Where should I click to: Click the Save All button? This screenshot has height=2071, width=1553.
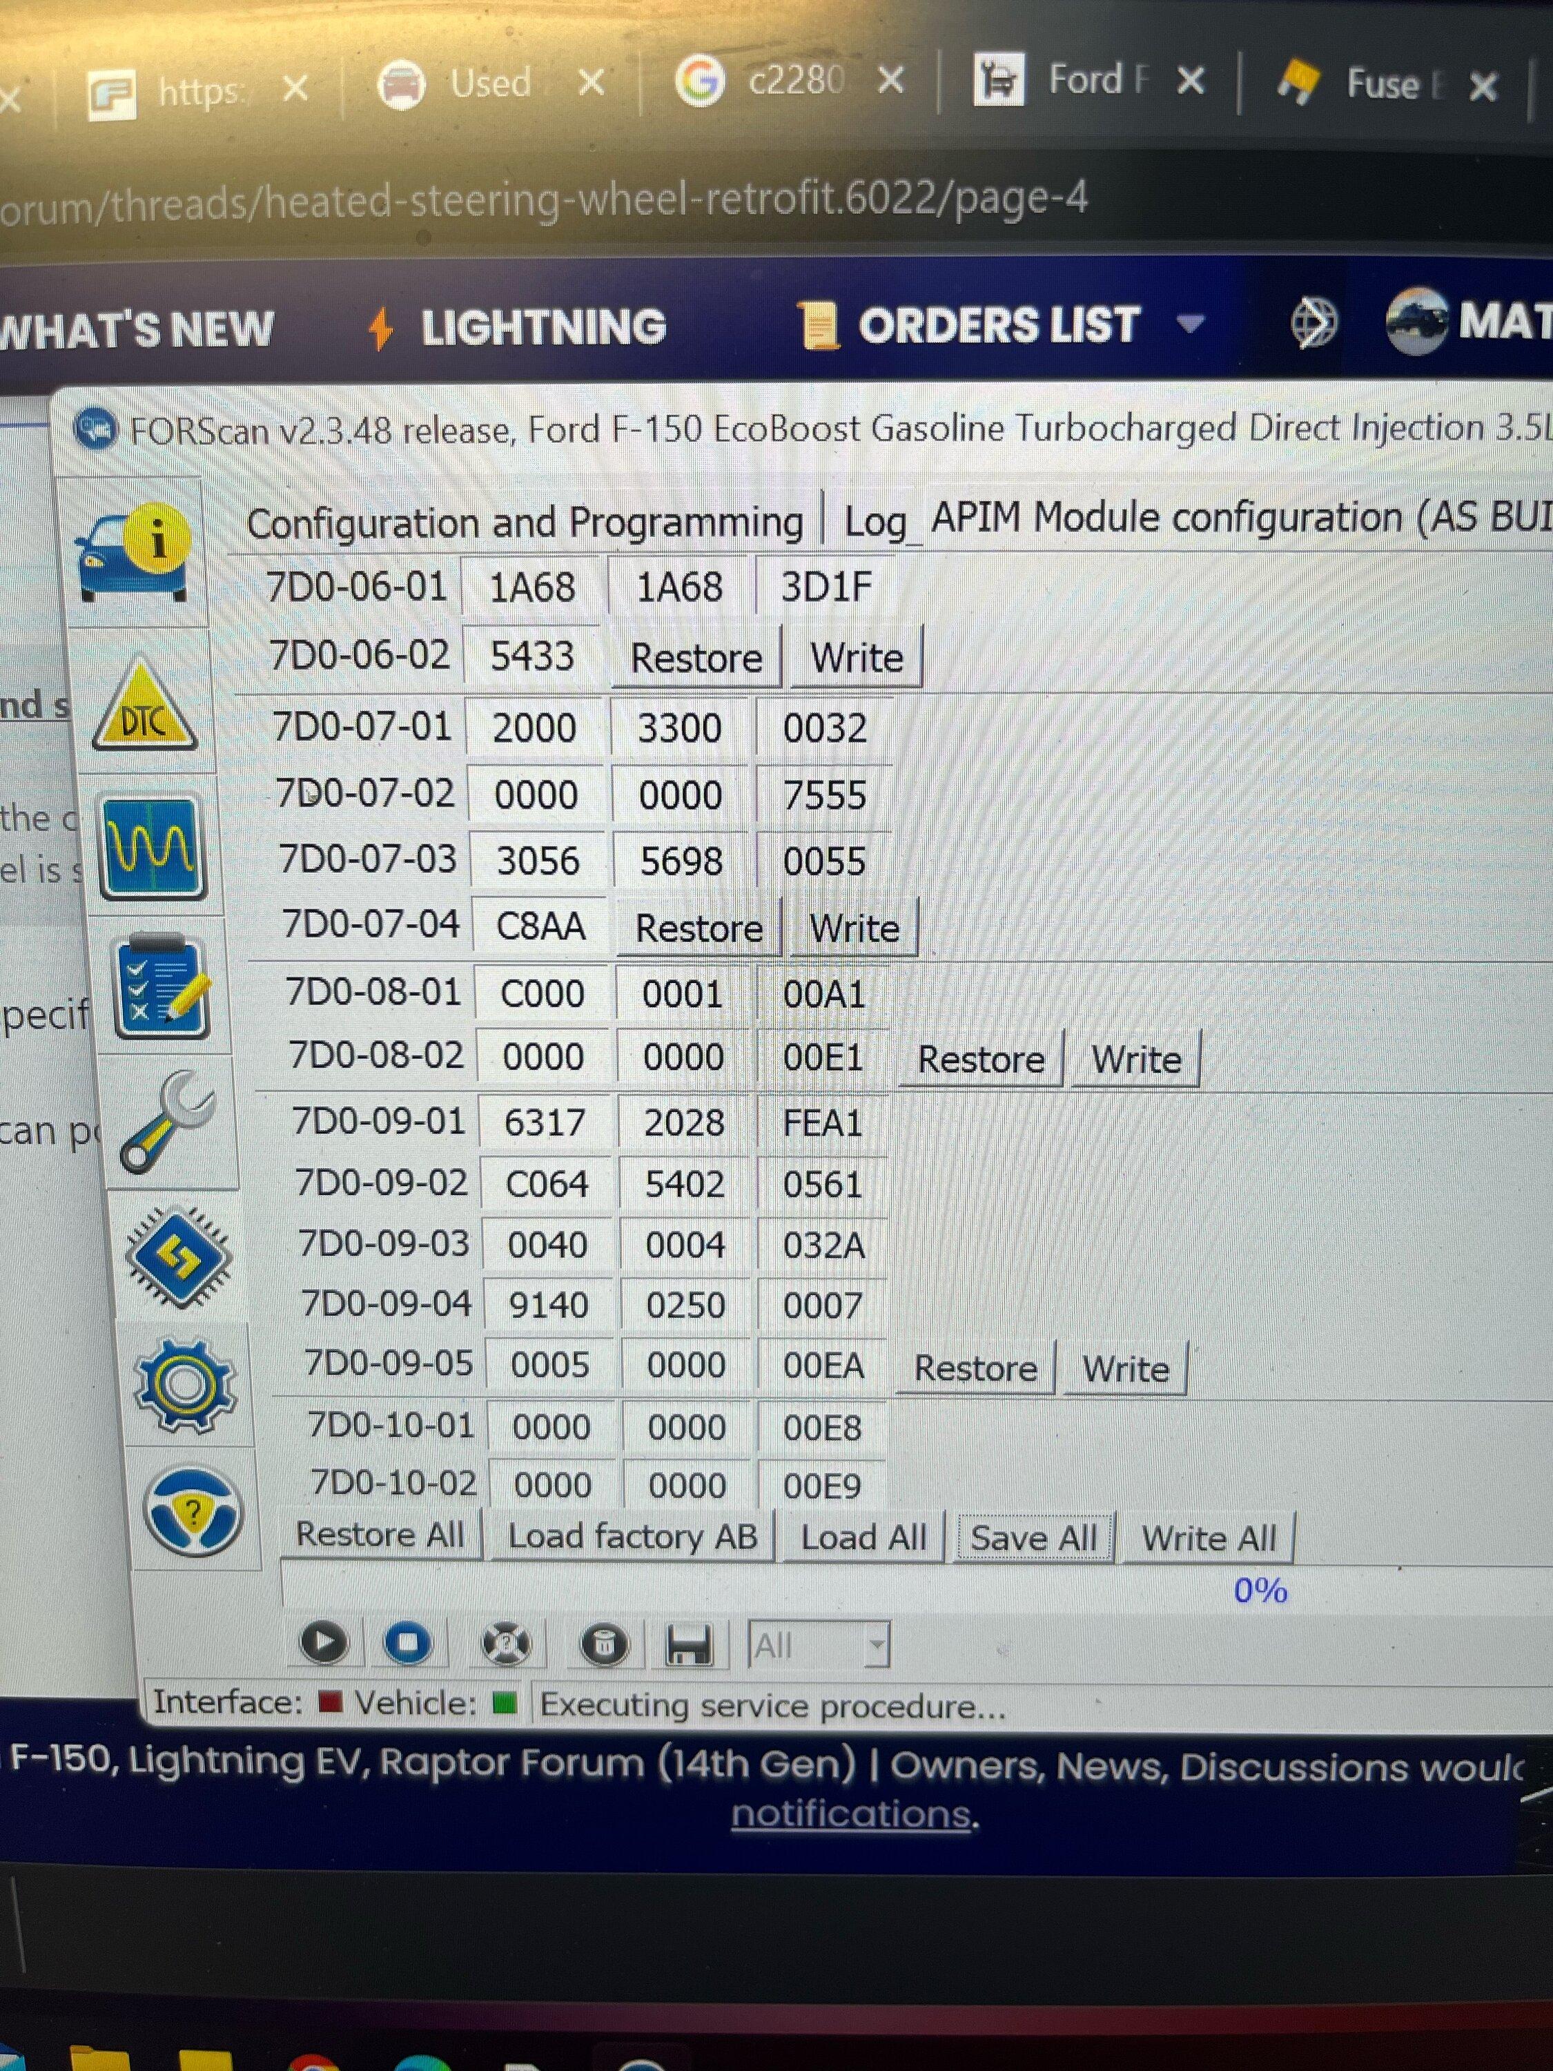point(1033,1538)
